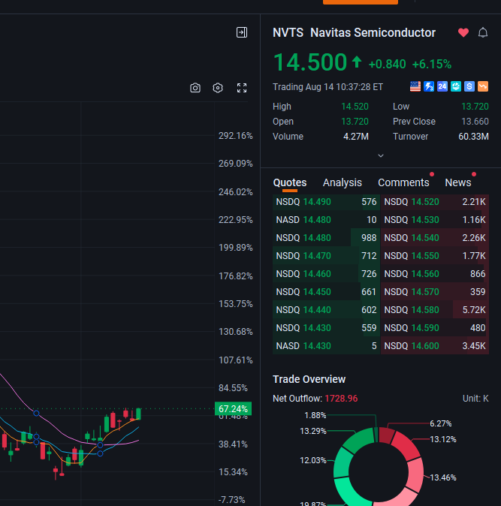Click the Open value 13.720
Image resolution: width=501 pixels, height=506 pixels.
click(x=355, y=122)
